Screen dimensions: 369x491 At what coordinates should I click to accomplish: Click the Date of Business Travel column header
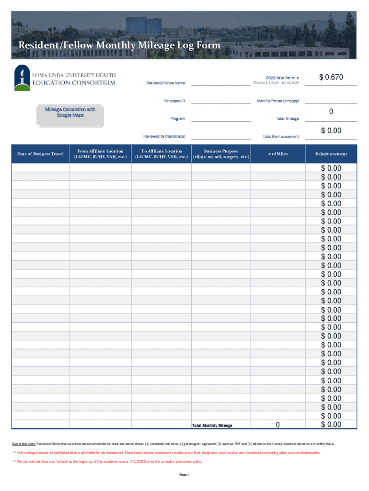(x=40, y=154)
